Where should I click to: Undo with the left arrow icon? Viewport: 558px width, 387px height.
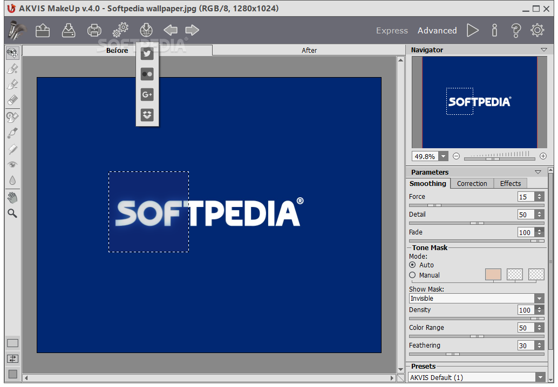pyautogui.click(x=171, y=30)
